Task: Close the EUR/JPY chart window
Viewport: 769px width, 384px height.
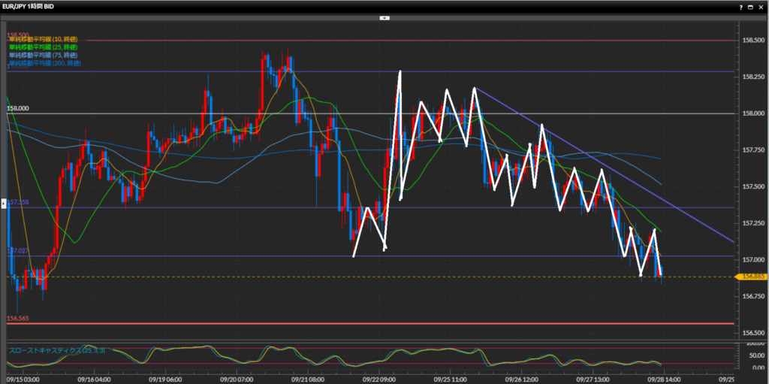Action: (761, 7)
